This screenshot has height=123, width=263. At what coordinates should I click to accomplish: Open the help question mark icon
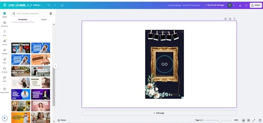pyautogui.click(x=260, y=120)
